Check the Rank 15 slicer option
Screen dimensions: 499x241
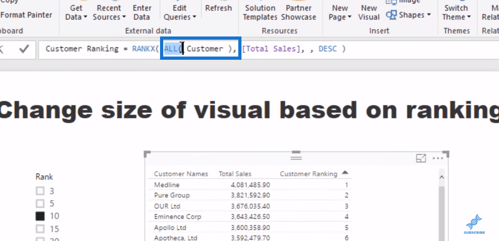(x=40, y=229)
